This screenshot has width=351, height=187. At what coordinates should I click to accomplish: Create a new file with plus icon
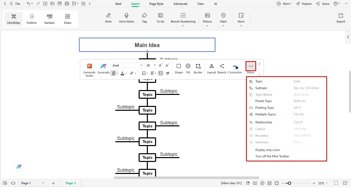click(45, 4)
